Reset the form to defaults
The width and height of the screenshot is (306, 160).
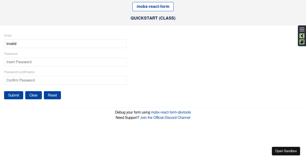pyautogui.click(x=52, y=95)
